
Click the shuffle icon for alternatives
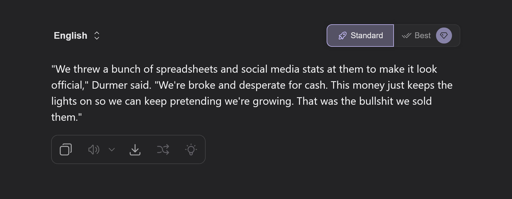point(163,150)
